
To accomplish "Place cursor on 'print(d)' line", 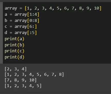I will click(14, 57).
